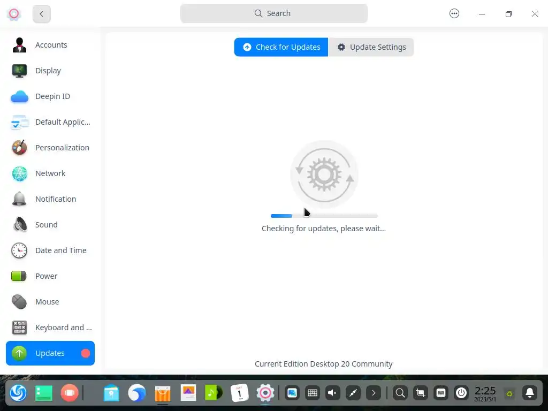Viewport: 548px width, 411px height.
Task: Select the Network globe icon
Action: pos(19,173)
